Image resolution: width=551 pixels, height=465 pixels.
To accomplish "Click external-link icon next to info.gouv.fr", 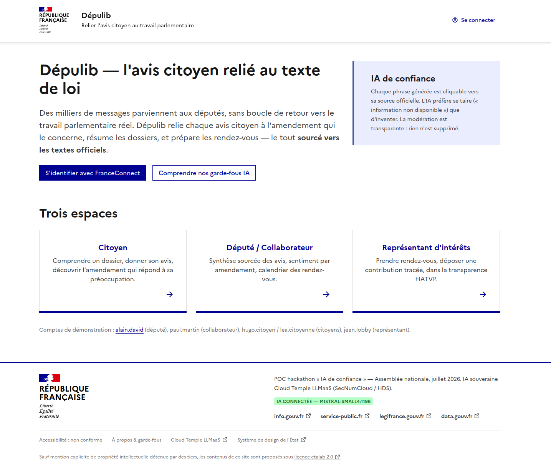I will point(308,416).
